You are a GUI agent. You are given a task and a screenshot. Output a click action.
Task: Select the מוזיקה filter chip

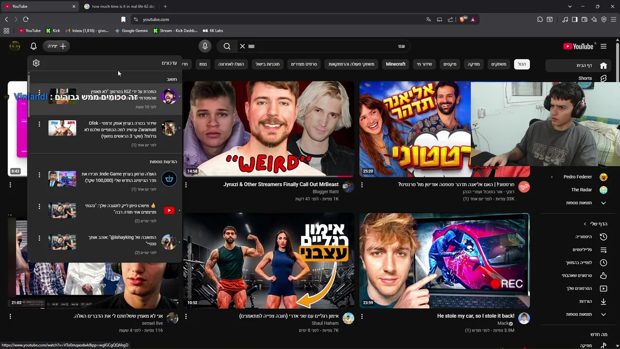(473, 64)
